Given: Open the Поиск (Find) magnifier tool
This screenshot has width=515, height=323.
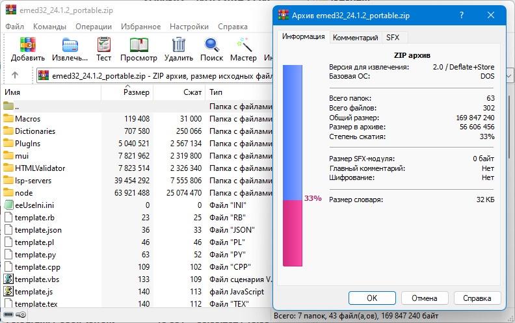Looking at the screenshot, I should 211,45.
